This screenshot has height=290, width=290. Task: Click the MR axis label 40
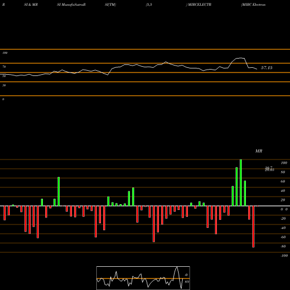point(283,191)
